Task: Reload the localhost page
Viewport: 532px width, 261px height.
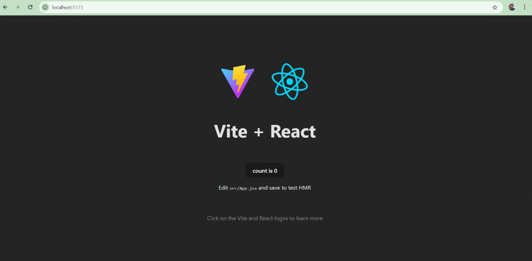Action: click(30, 7)
